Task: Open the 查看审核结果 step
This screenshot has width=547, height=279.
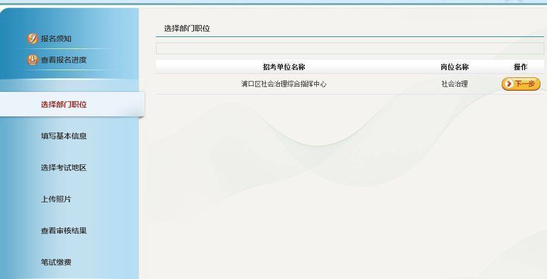Action: [x=63, y=231]
